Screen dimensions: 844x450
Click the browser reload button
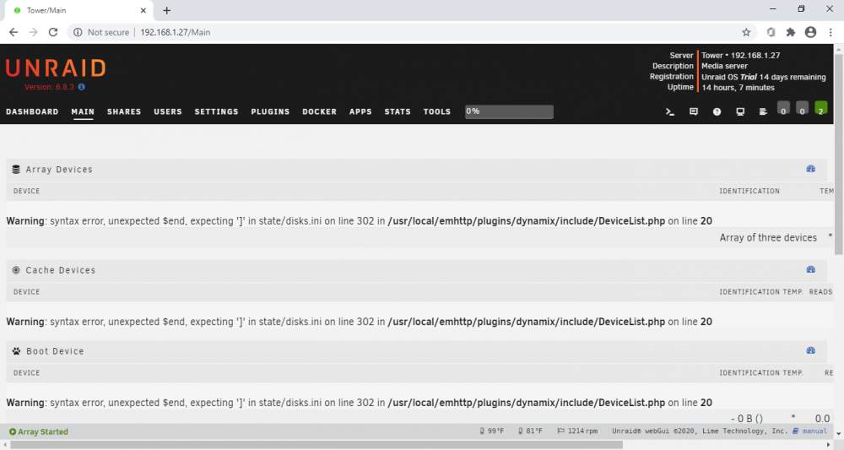point(52,32)
